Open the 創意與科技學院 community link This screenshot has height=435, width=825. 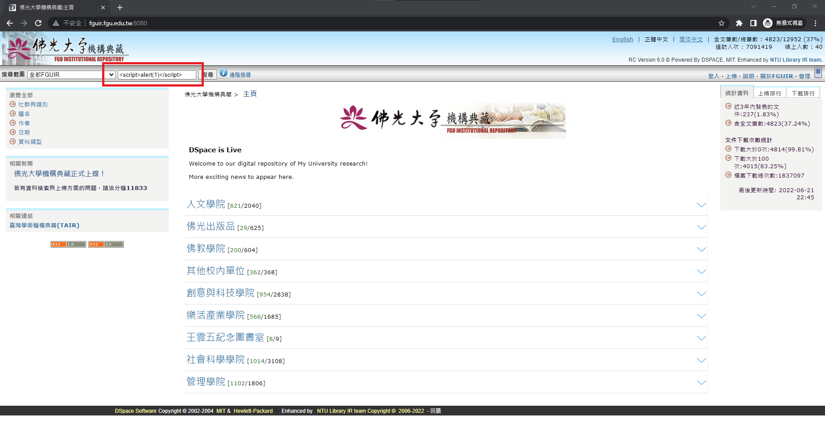[221, 293]
